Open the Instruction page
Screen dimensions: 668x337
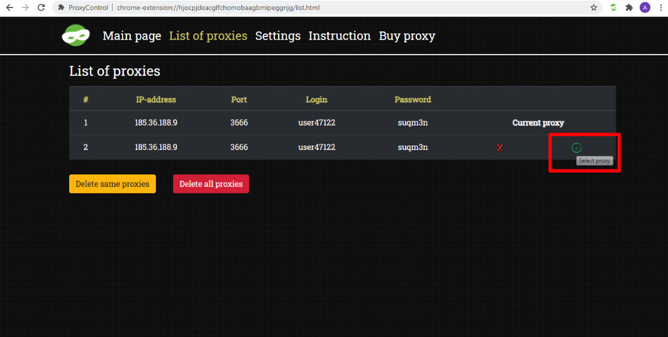[340, 36]
